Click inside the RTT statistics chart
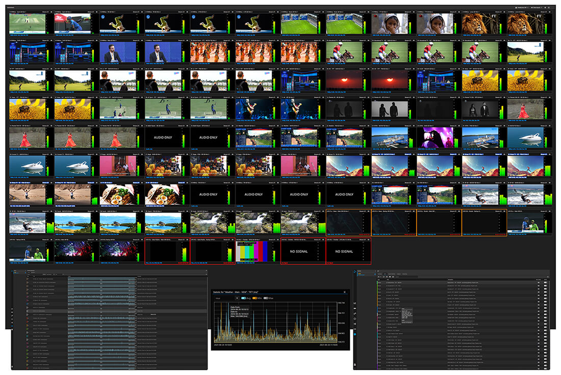Viewport: 561px width, 375px height. tap(275, 322)
